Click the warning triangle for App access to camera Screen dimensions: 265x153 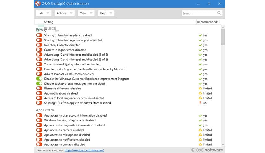200,130
